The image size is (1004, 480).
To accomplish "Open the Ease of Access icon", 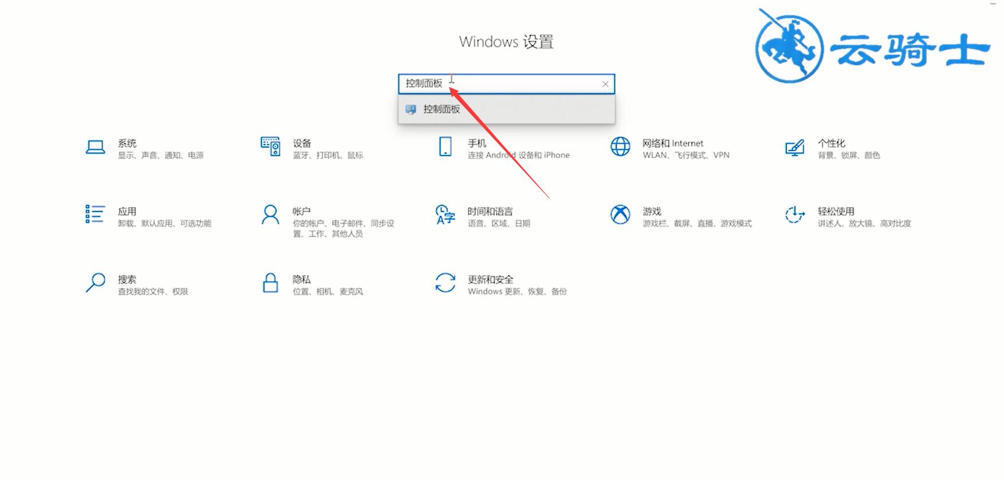I will (x=794, y=215).
